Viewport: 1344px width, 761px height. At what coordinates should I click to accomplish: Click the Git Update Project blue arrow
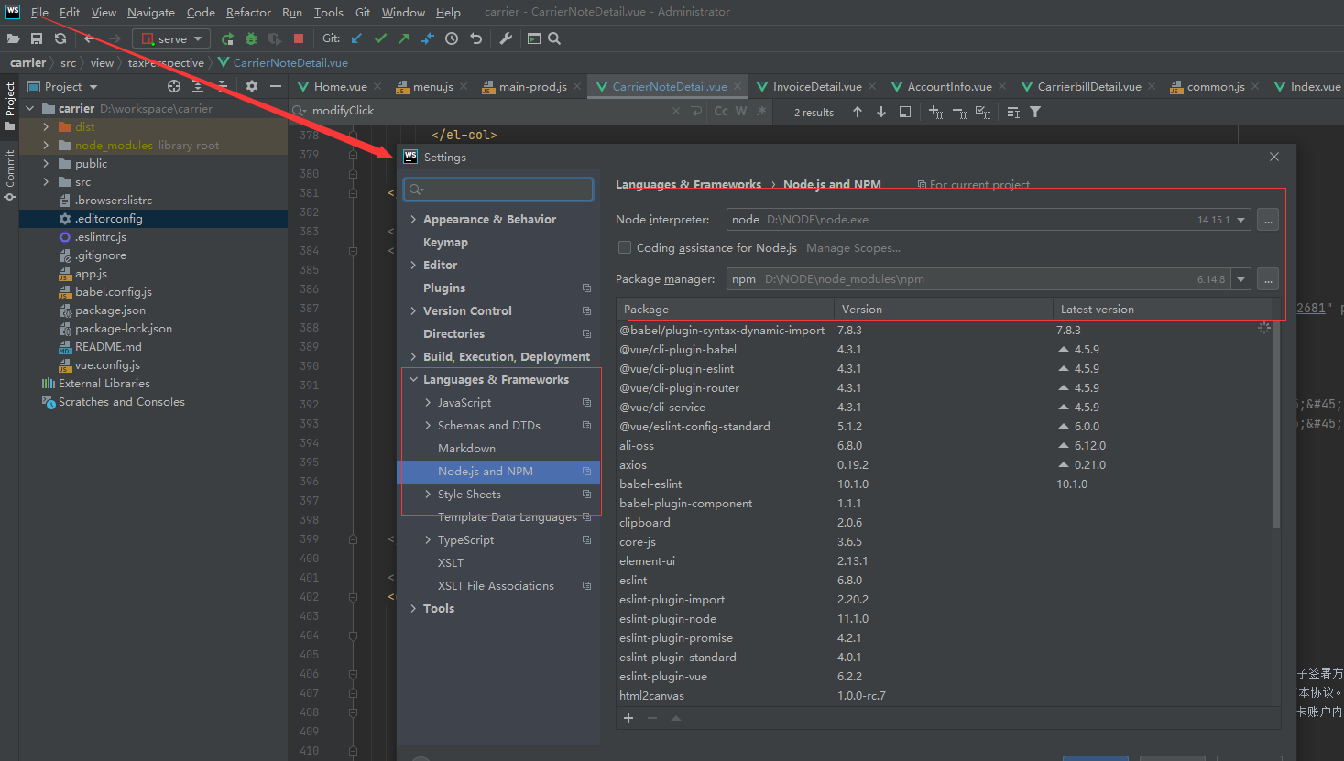(356, 38)
